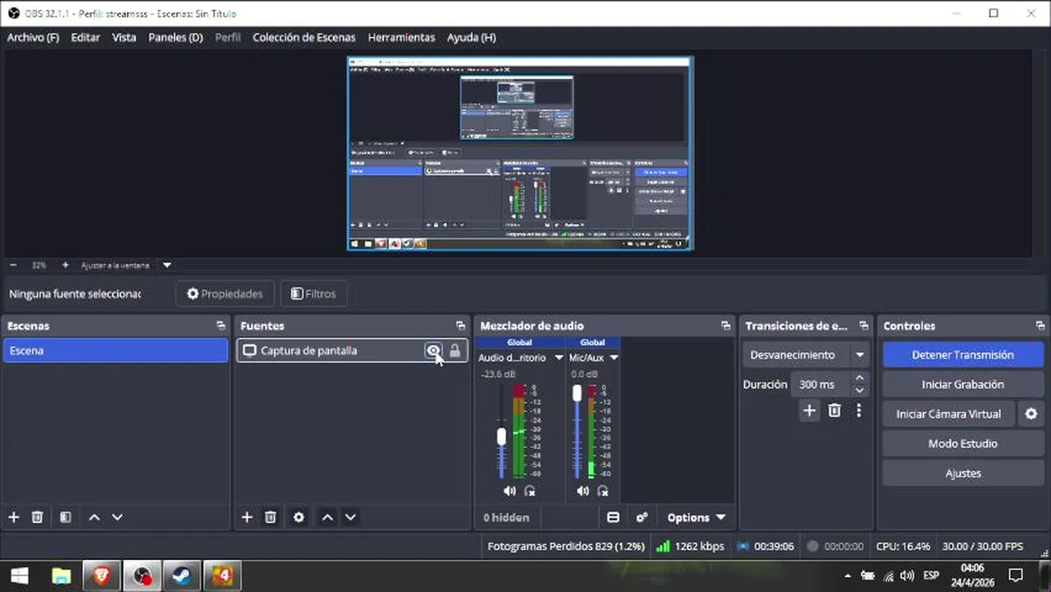Screen dimensions: 1051x592
Task: Open Brave browser from taskbar
Action: coord(102,576)
